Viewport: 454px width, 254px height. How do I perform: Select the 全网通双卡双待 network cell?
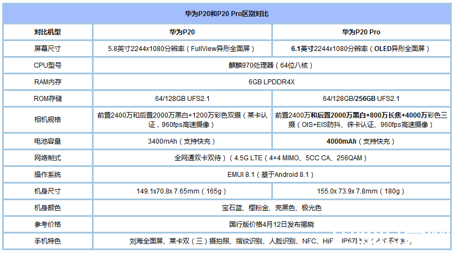tap(271, 158)
